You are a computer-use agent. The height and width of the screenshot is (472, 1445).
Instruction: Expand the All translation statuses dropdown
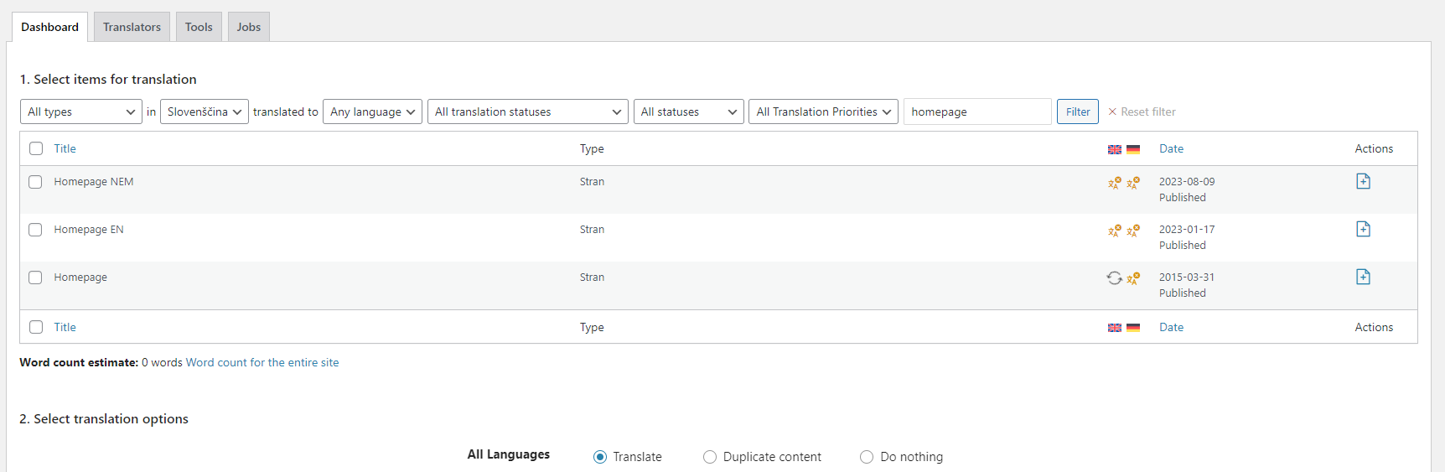point(527,112)
